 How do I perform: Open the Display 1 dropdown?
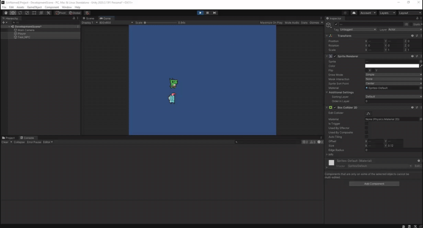[x=90, y=22]
